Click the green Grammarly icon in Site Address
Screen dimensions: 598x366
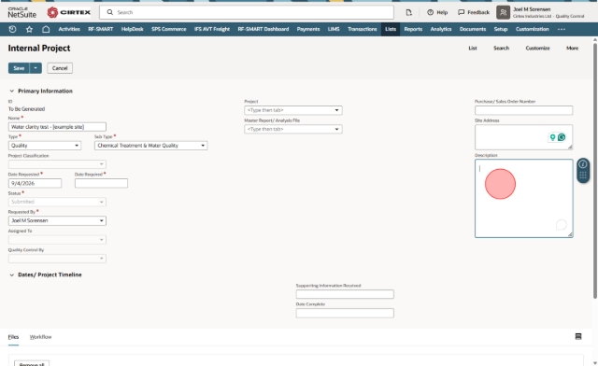562,137
